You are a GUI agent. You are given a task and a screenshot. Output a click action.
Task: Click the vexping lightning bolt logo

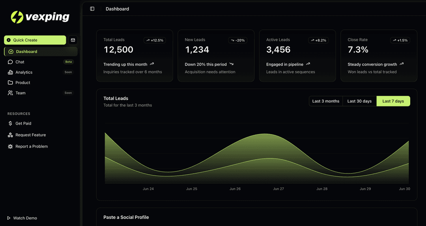coord(17,17)
